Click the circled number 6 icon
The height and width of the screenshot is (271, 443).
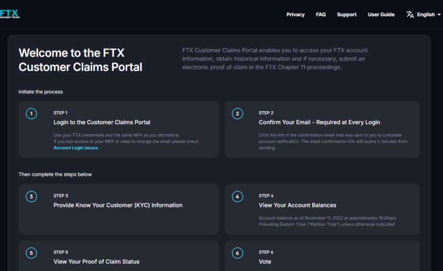click(237, 253)
